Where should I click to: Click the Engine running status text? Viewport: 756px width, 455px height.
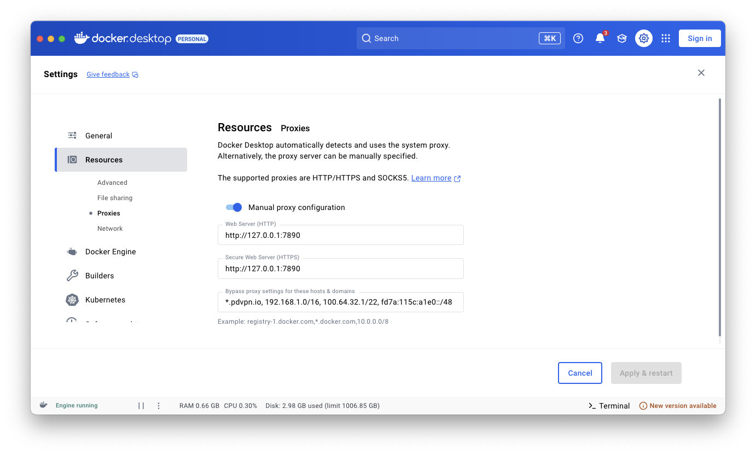click(77, 406)
